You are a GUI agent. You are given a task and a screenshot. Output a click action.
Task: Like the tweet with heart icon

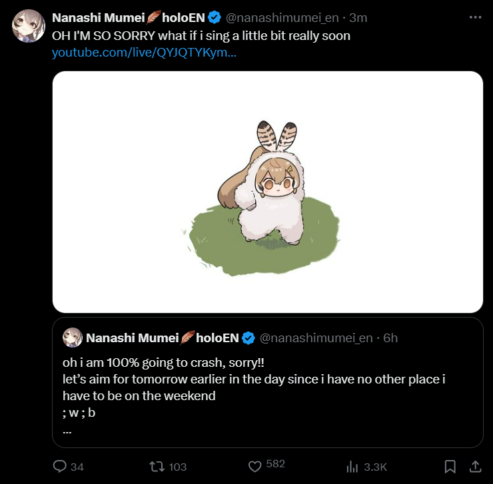[253, 465]
